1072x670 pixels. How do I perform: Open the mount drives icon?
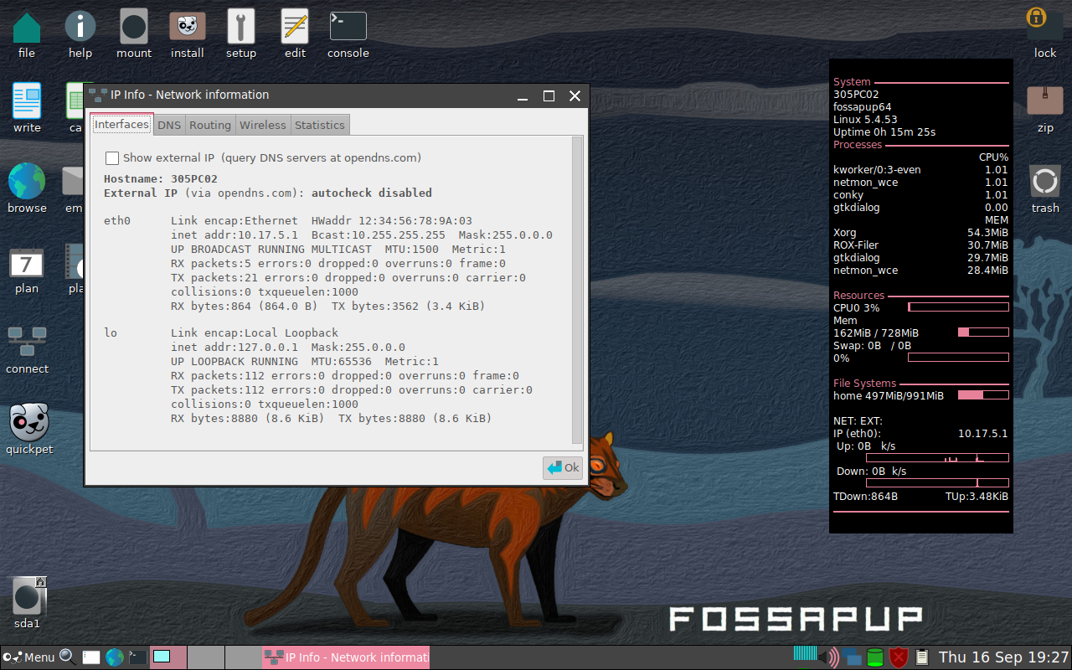coord(134,27)
